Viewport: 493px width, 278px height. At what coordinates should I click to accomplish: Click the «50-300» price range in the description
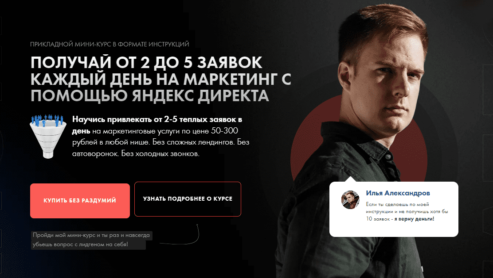point(224,131)
